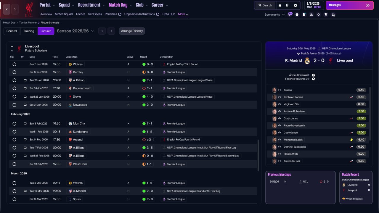Expand the Bookmarks dropdown
This screenshot has width=379, height=213.
click(274, 14)
